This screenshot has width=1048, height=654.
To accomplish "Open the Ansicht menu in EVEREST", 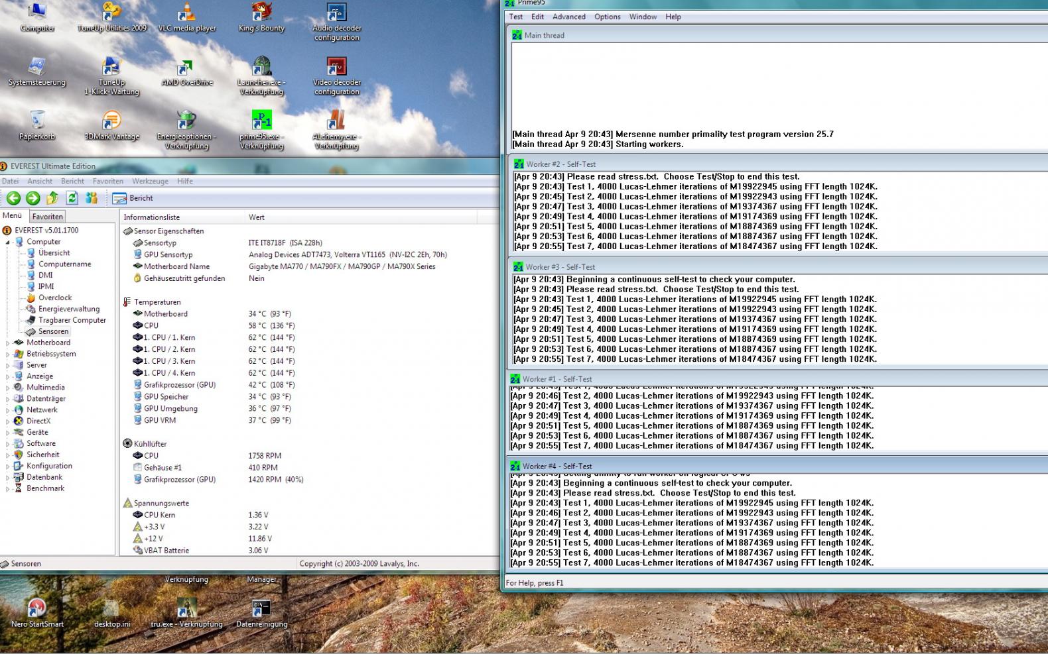I will pyautogui.click(x=40, y=181).
